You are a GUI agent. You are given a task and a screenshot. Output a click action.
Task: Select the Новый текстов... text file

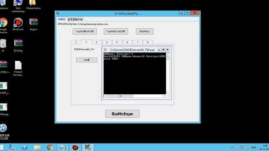[18, 68]
